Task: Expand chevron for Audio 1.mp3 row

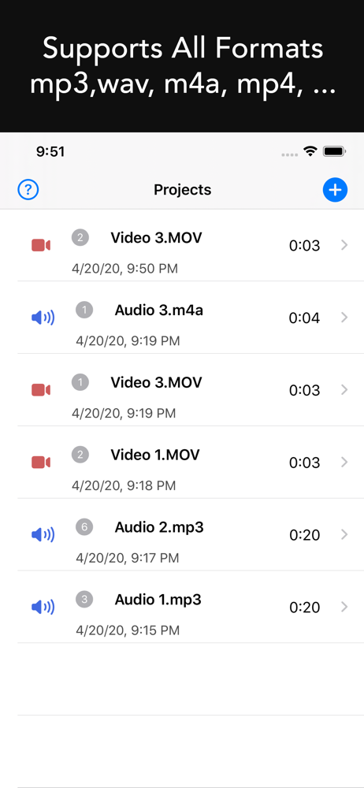Action: [344, 607]
